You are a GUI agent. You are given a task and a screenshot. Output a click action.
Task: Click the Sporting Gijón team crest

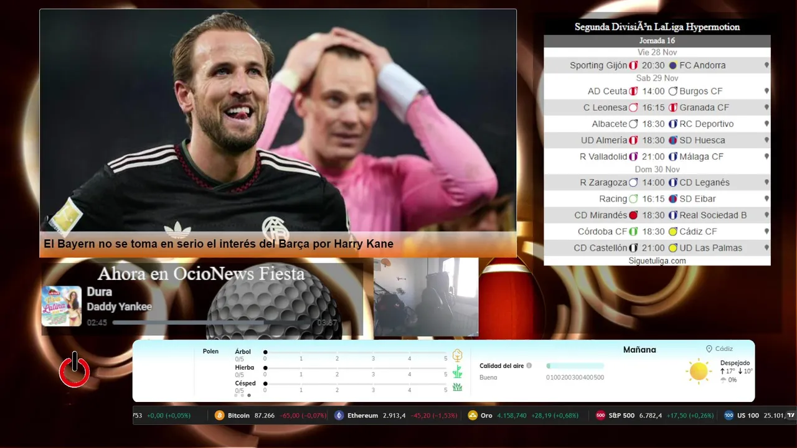[633, 65]
